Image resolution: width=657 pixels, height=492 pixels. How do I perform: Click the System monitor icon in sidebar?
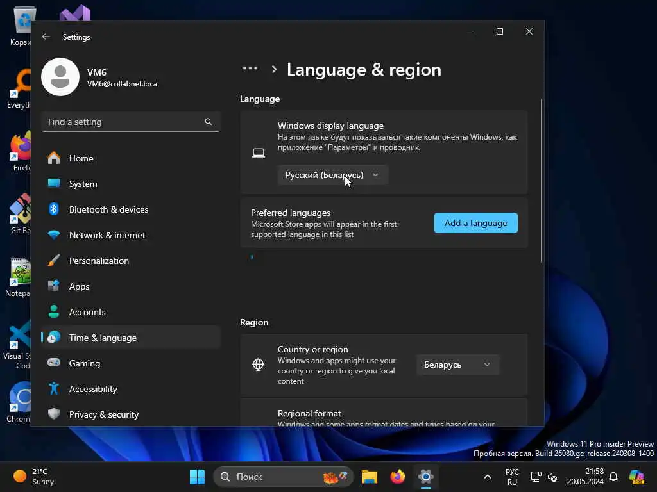click(54, 184)
